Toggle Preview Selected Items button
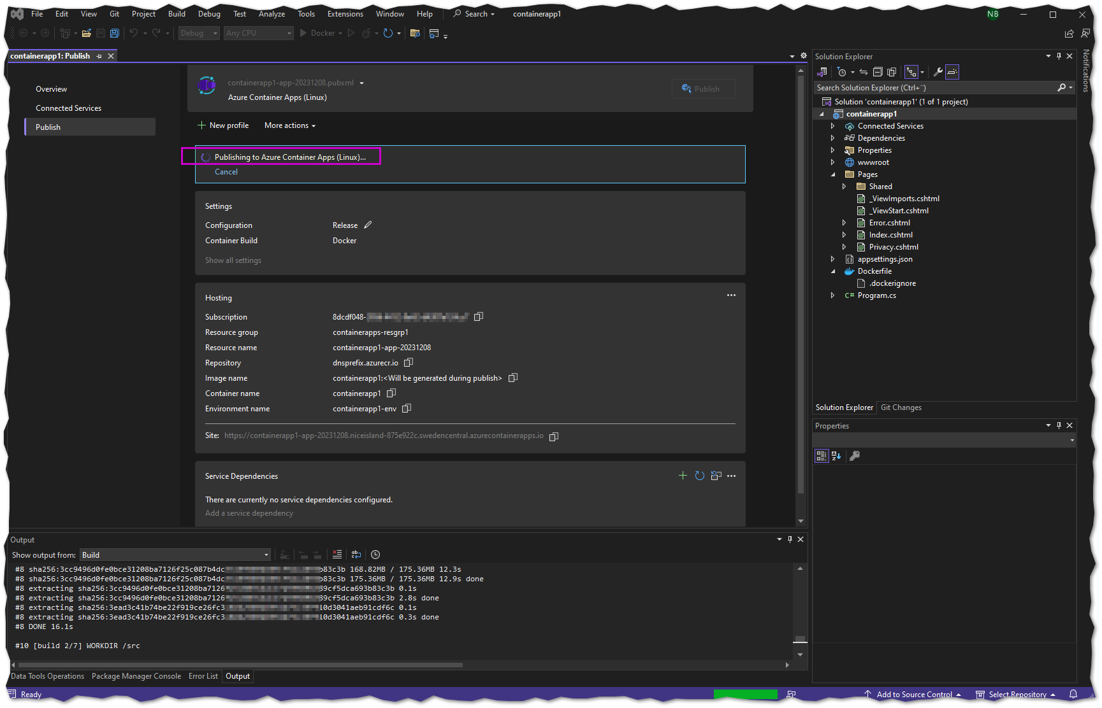Viewport: 1102px width, 708px height. pyautogui.click(x=952, y=72)
